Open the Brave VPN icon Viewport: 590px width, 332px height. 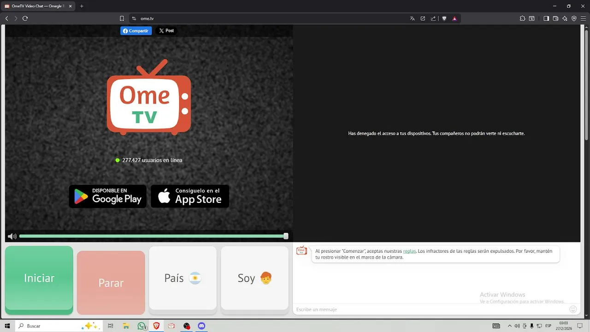click(574, 18)
